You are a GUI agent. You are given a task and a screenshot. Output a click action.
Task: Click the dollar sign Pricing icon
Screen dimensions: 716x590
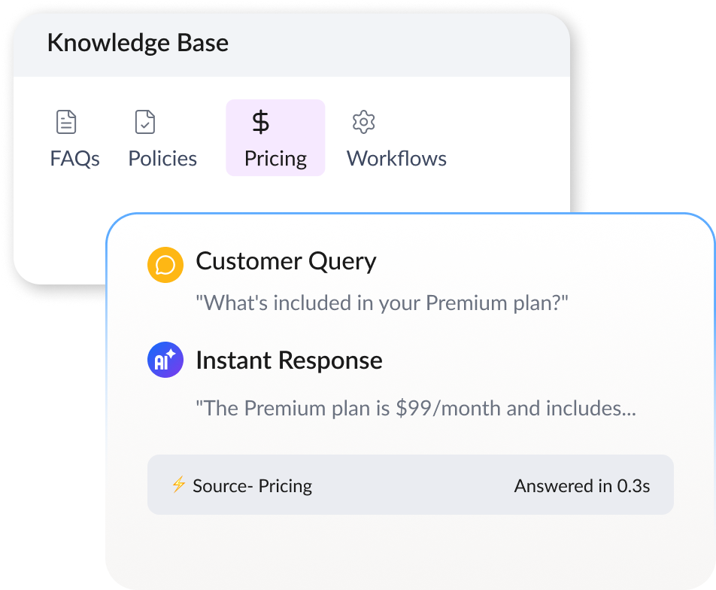[x=261, y=122]
